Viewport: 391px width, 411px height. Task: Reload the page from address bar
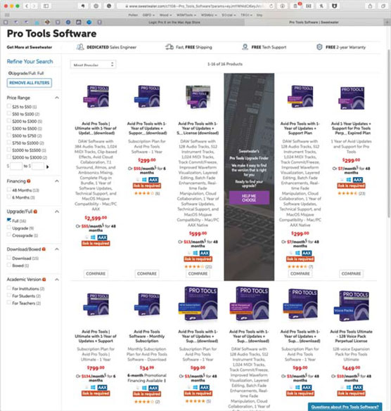271,6
